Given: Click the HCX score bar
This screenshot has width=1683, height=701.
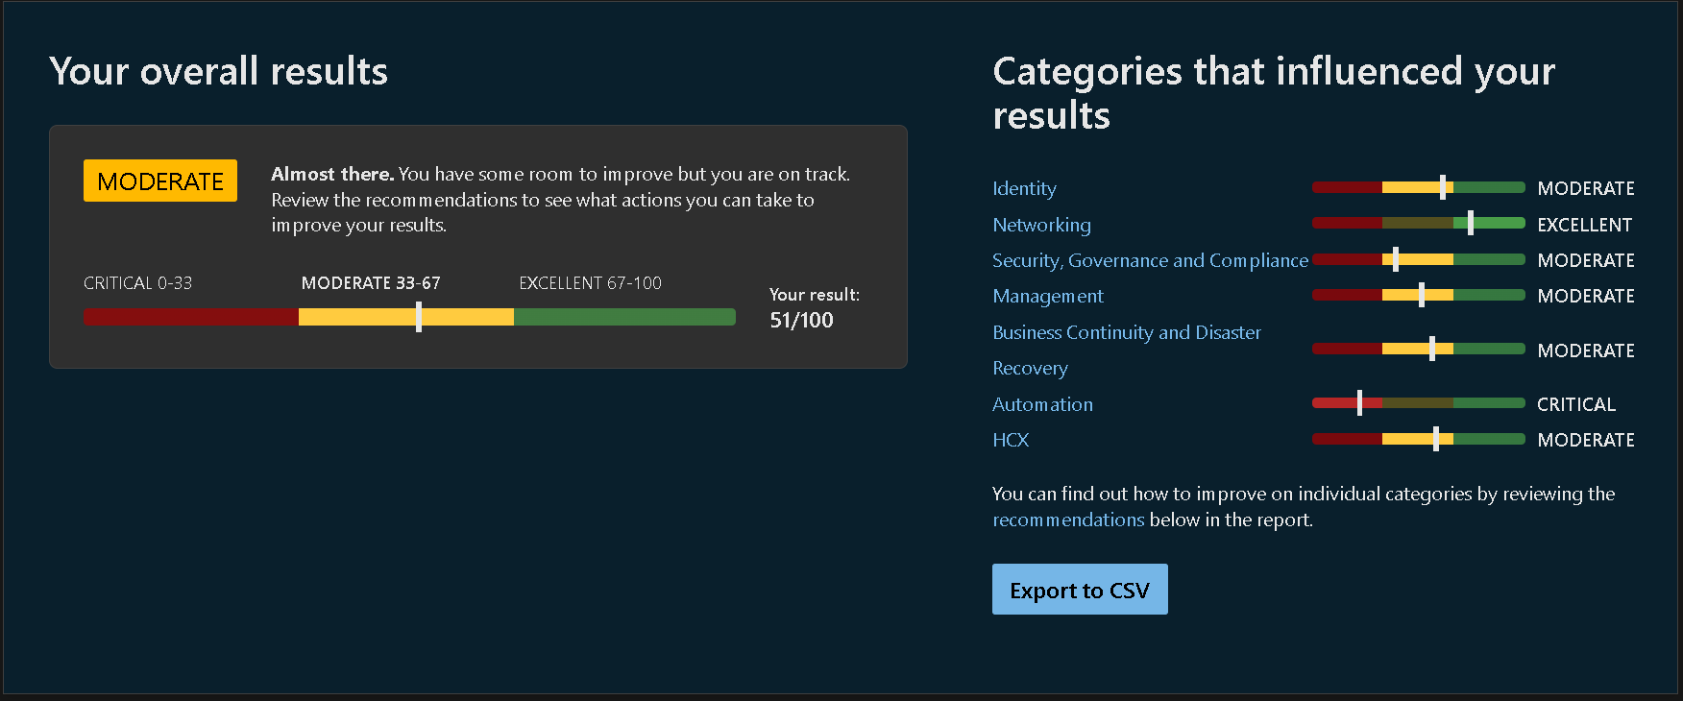Looking at the screenshot, I should [x=1419, y=439].
